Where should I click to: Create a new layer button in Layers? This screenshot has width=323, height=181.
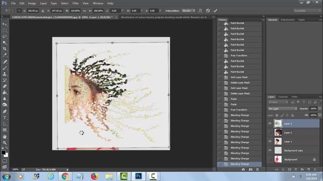(x=308, y=169)
